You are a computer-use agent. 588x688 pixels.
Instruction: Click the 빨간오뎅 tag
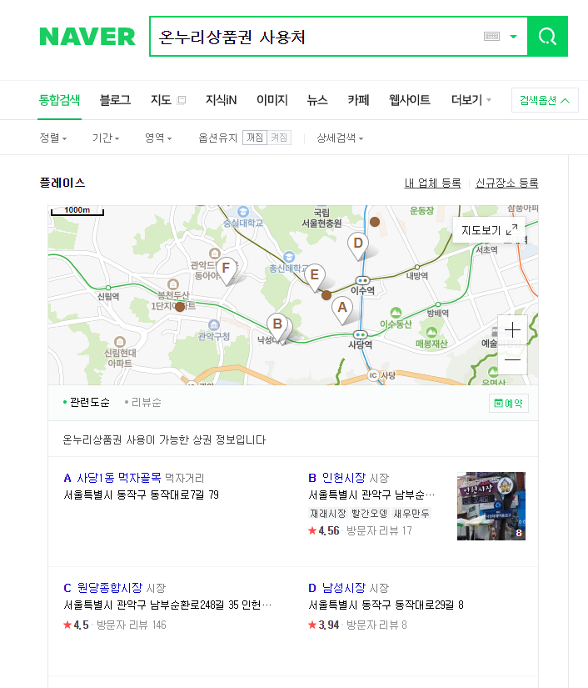pyautogui.click(x=369, y=513)
